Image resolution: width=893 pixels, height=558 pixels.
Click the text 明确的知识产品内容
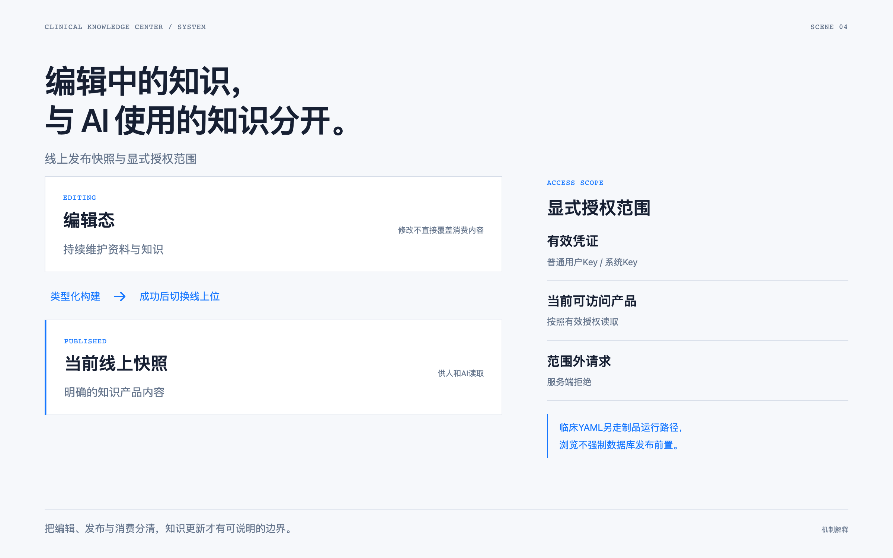(115, 392)
